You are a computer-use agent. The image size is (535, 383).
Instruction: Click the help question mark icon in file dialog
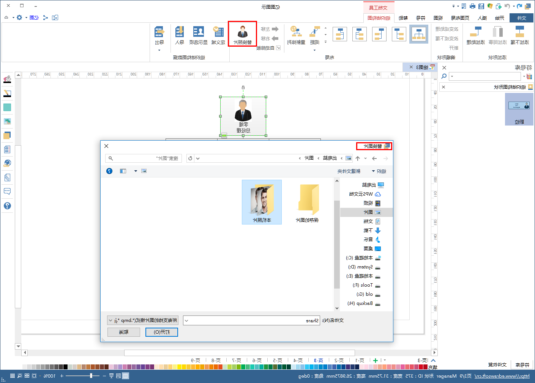[109, 171]
